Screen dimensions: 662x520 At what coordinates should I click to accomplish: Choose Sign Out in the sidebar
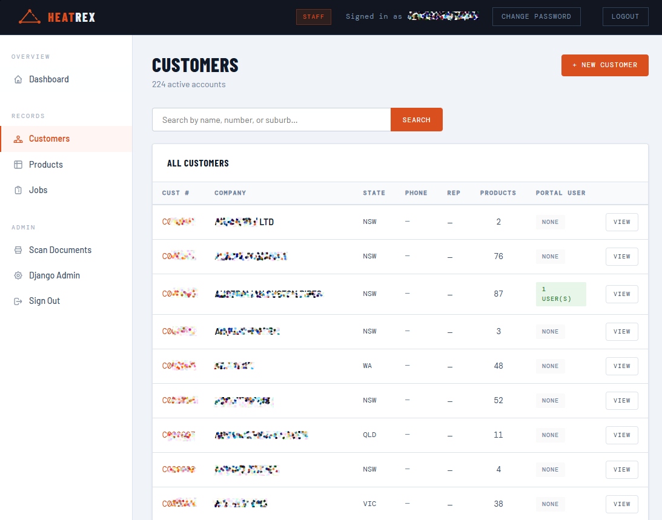point(66,301)
